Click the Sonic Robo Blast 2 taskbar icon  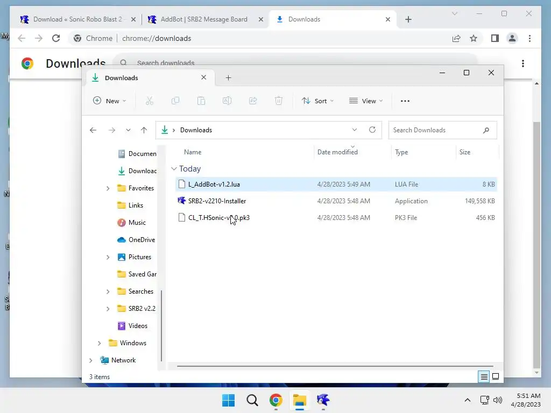(323, 400)
